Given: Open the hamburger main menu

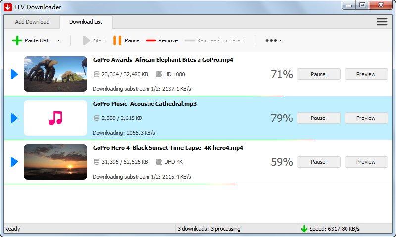Looking at the screenshot, I should pos(382,22).
